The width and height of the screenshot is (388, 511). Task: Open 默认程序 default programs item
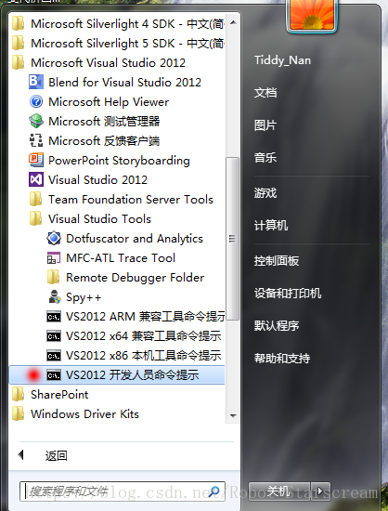pyautogui.click(x=277, y=325)
